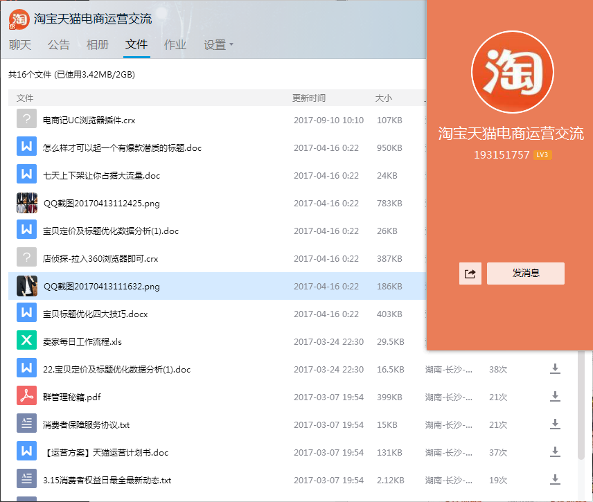
Task: Click the 19次 download count
Action: (x=498, y=480)
